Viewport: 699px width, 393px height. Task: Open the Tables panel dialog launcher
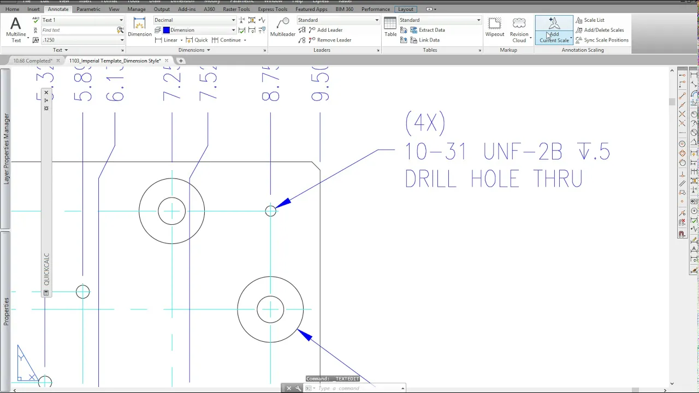click(x=480, y=50)
